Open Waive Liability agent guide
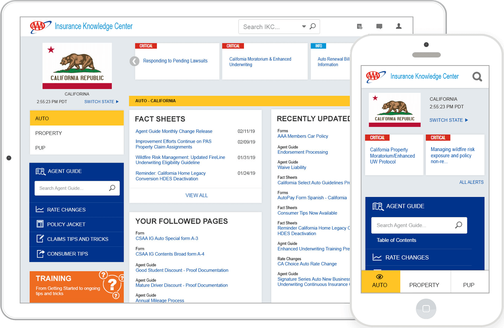Screen dimensions: 504x328 pyautogui.click(x=292, y=168)
